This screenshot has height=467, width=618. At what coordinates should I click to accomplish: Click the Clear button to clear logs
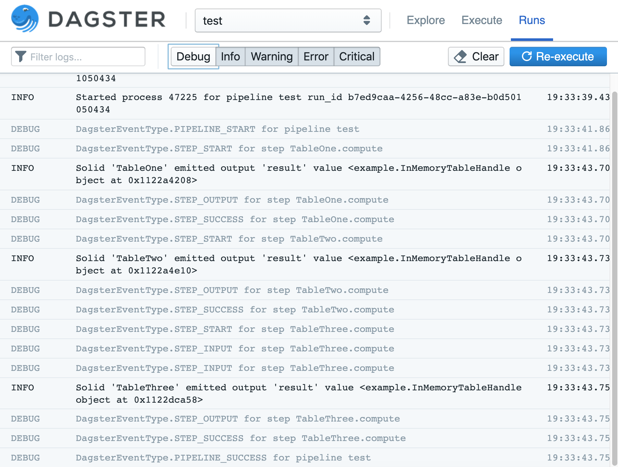pyautogui.click(x=476, y=57)
